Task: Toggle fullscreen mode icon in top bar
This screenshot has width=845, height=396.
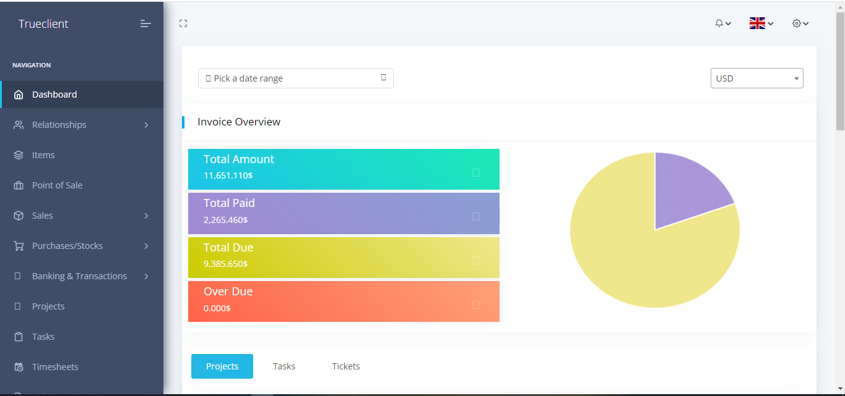Action: pos(183,23)
